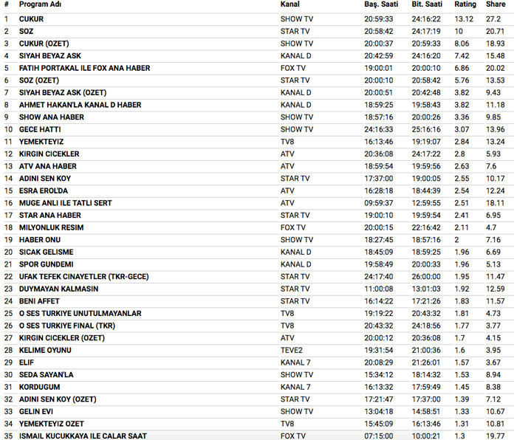517x440 pixels.
Task: Click 'KANAL 7' channel in the ELIF row
Action: 295,362
